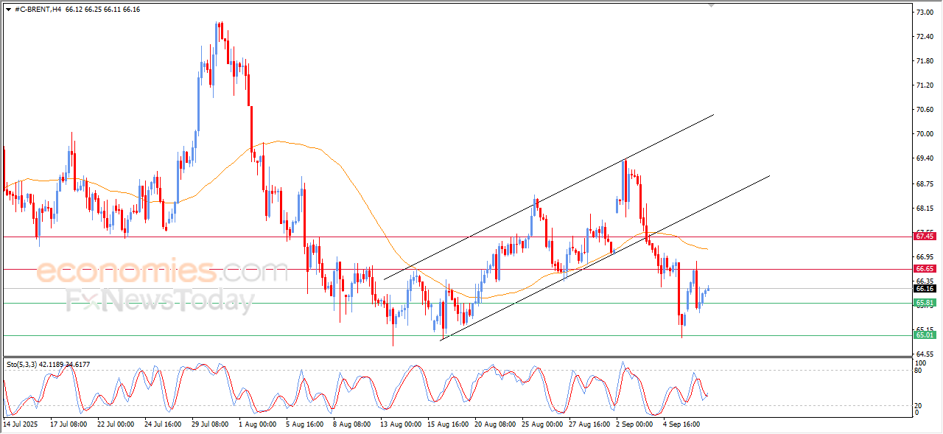Click the 13 Aug 00:00 time label
The image size is (943, 434).
tap(400, 424)
